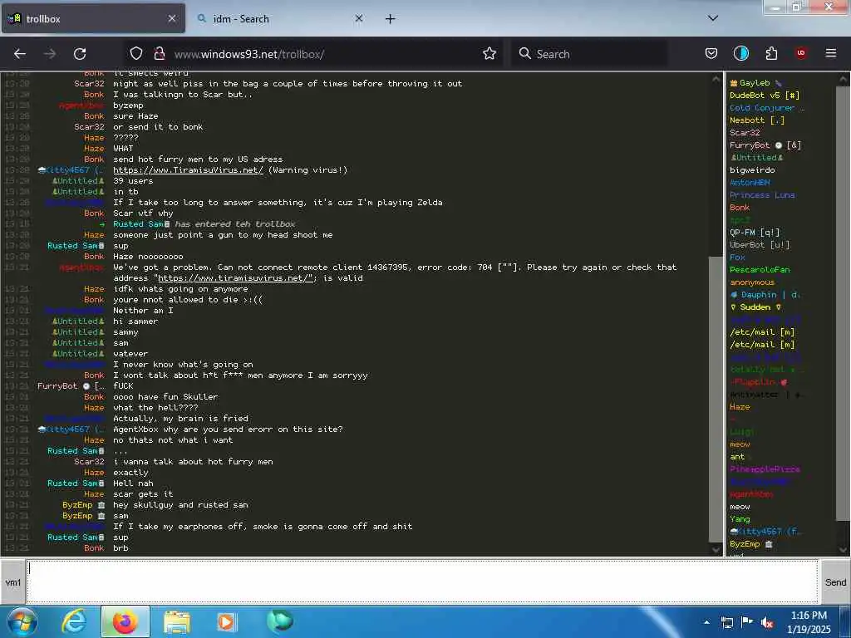Select Dauphin in the user list

[x=765, y=295]
